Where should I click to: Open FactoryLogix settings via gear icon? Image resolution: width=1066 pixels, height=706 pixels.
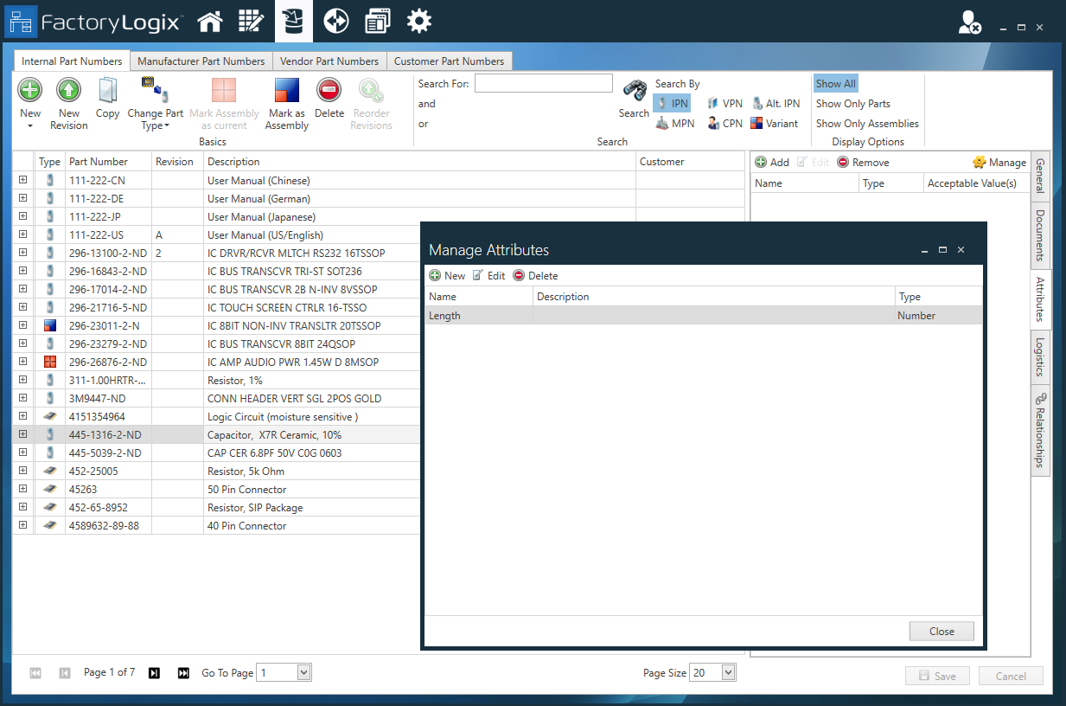coord(418,21)
